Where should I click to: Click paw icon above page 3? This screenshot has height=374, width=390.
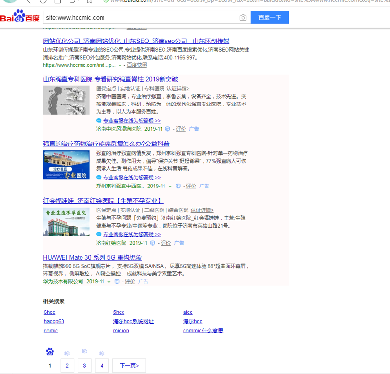click(x=84, y=351)
